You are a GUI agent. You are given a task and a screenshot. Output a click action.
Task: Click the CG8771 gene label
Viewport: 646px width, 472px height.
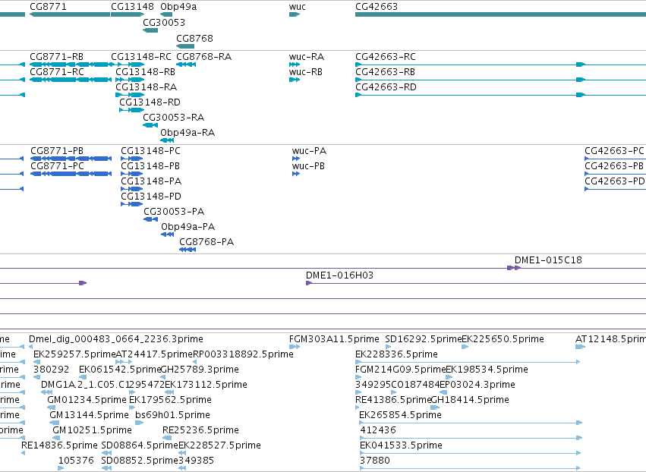pyautogui.click(x=48, y=7)
